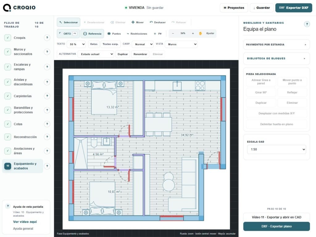316x237 pixels.
Task: Toggle Referencia snapping
Action: 92,34
